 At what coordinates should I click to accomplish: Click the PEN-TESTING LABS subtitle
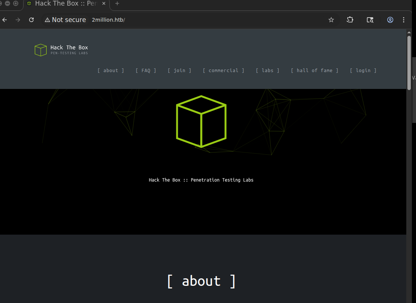pyautogui.click(x=69, y=53)
